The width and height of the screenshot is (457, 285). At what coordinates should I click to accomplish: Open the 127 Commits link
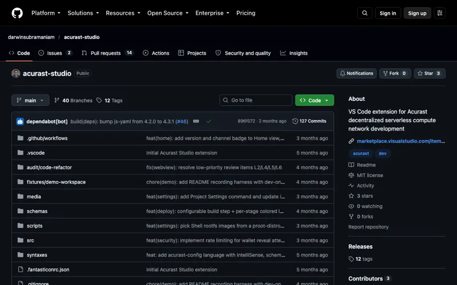(309, 121)
